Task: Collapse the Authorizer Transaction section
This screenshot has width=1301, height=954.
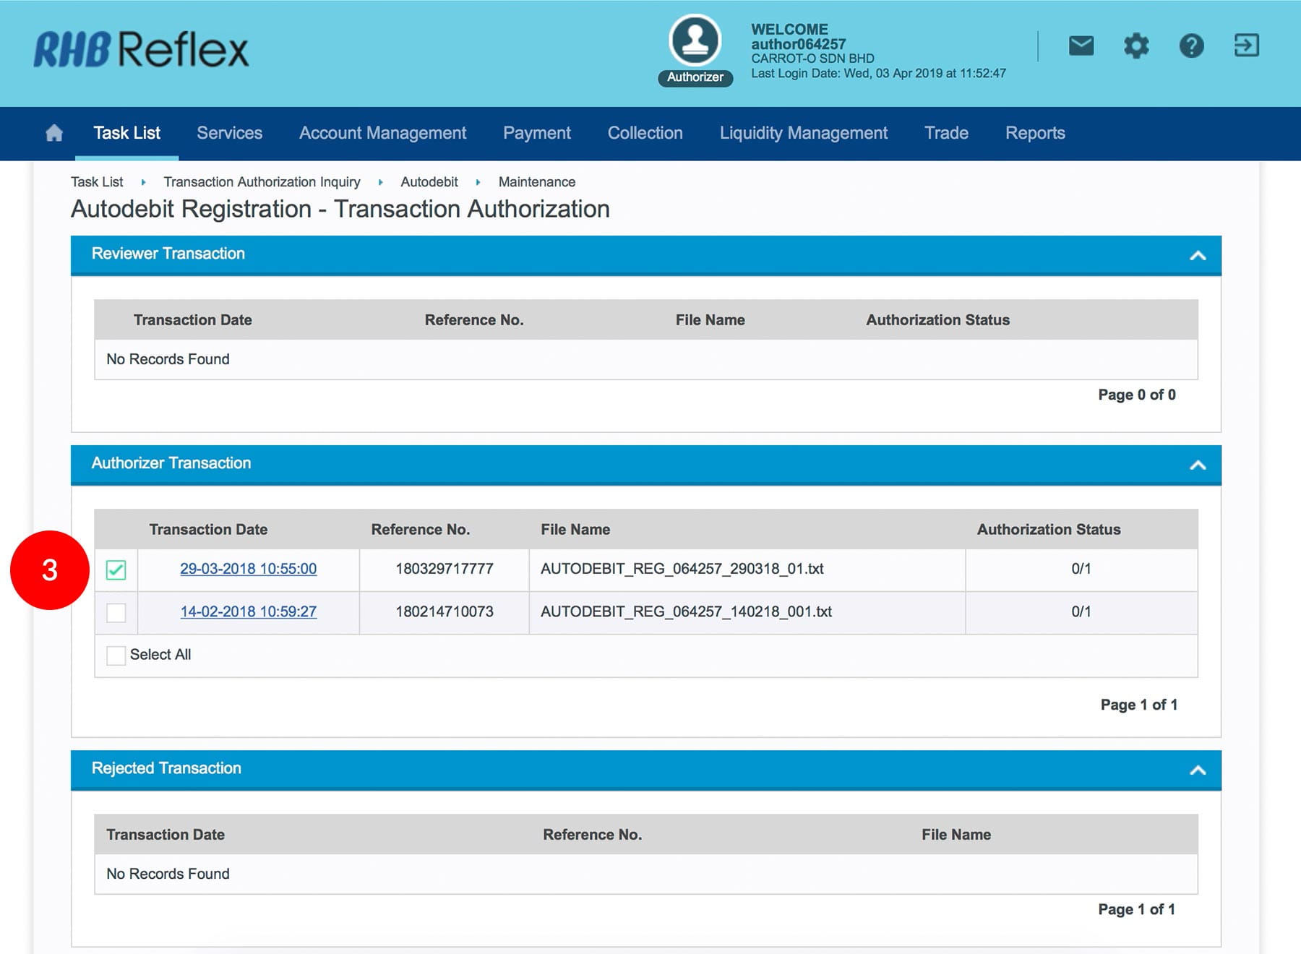Action: pyautogui.click(x=1197, y=465)
